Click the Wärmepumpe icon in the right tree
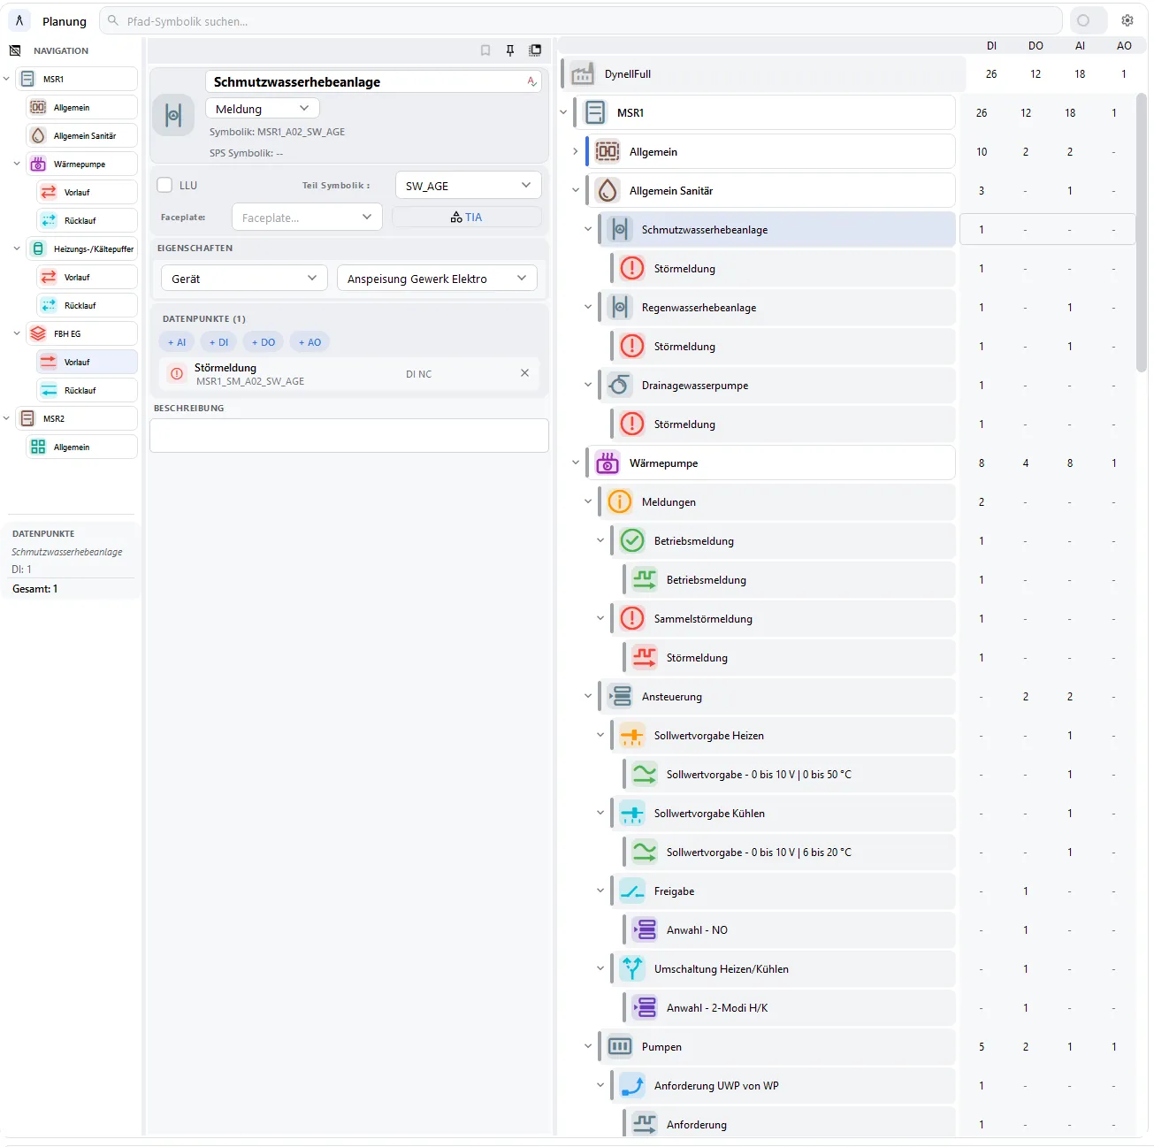Screen dimensions: 1154x1147 point(608,463)
